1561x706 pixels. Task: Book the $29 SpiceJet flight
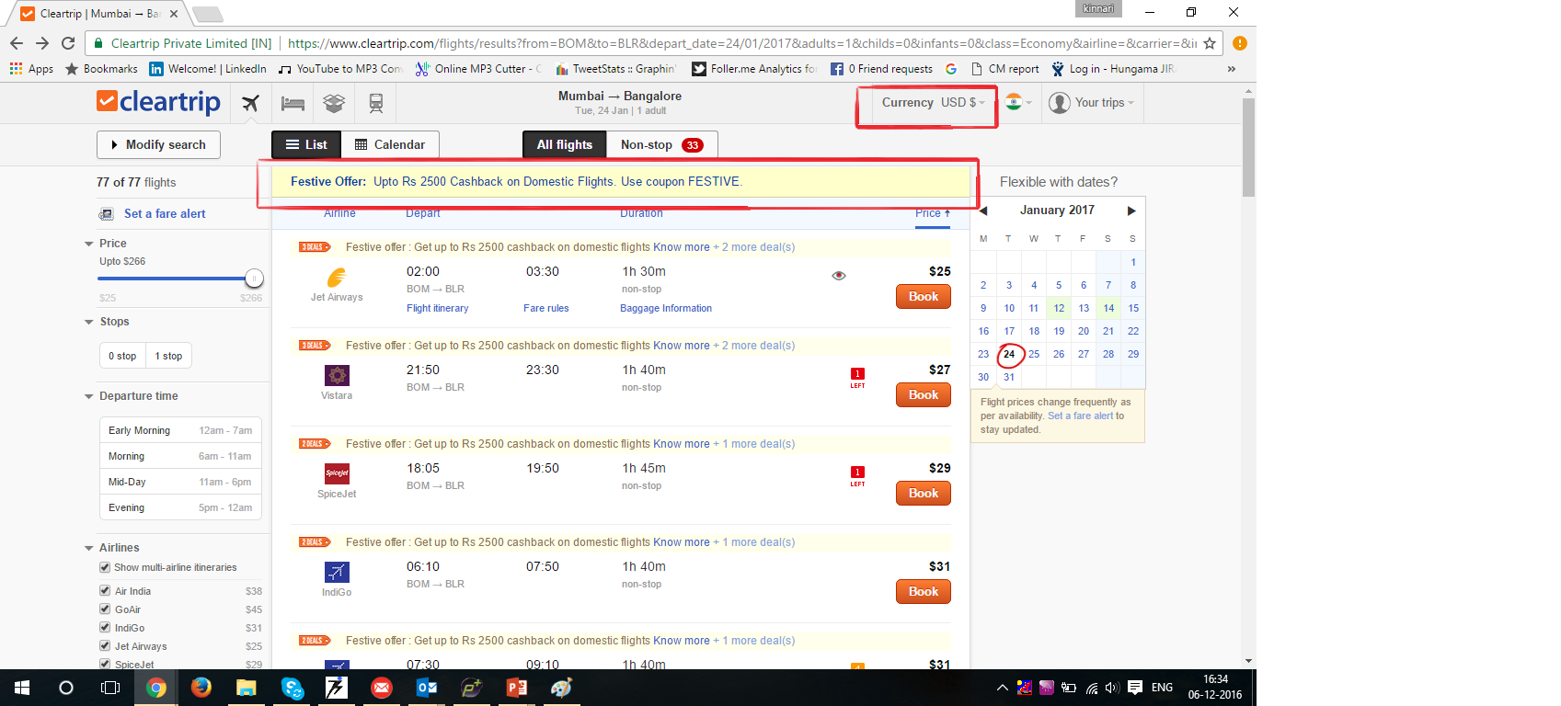point(924,493)
